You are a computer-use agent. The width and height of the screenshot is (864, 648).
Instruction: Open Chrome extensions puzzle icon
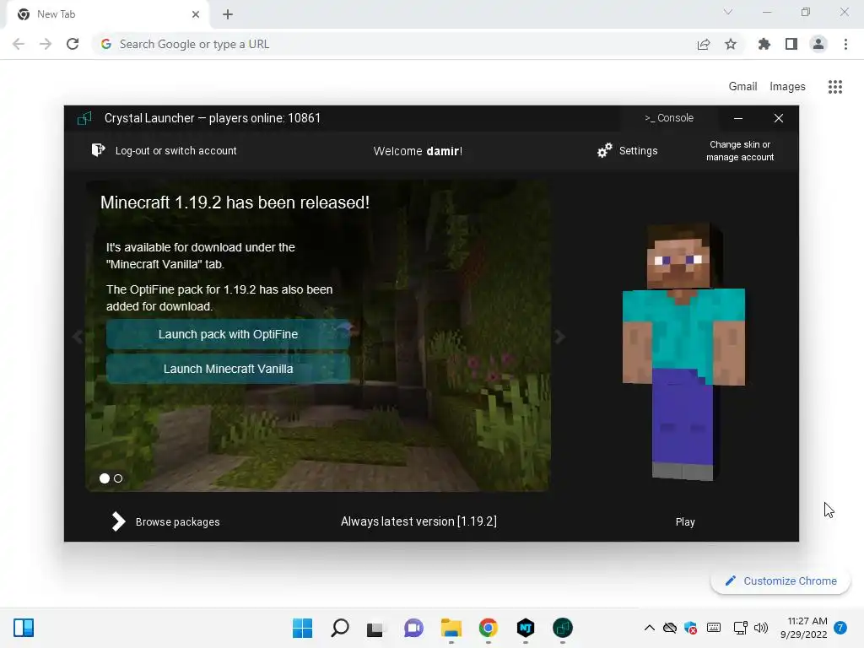pos(764,44)
